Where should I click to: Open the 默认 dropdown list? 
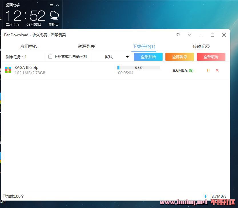click(x=117, y=57)
